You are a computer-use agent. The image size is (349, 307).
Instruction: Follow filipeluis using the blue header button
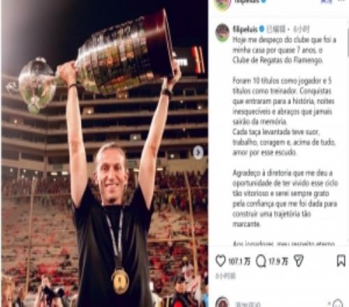click(x=326, y=2)
